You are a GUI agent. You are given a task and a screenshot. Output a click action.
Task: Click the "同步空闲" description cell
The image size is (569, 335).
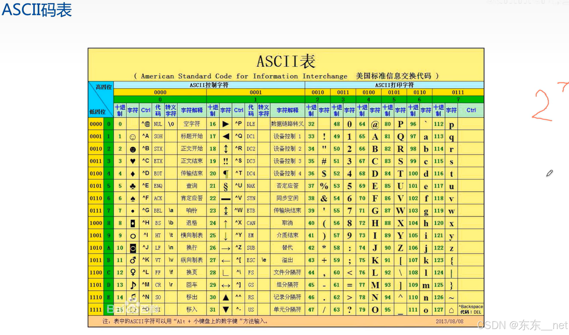point(287,198)
